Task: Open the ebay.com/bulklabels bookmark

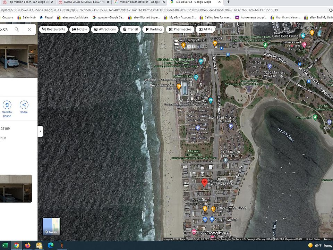Action: coord(73,17)
